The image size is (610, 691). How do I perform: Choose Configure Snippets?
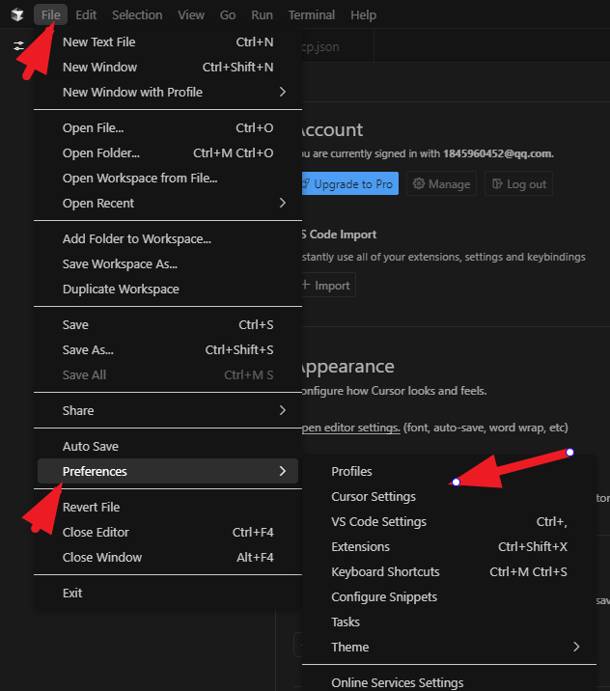pos(449,597)
